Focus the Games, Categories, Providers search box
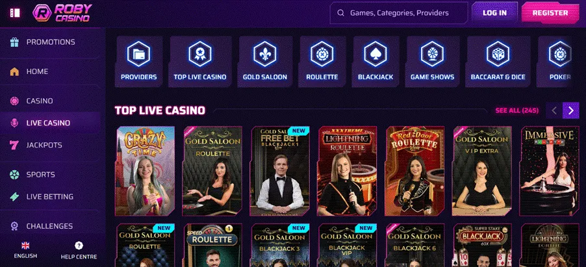The height and width of the screenshot is (267, 586). [399, 13]
